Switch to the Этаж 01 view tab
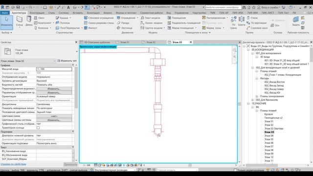The width and height of the screenshot is (313, 176). pos(125,43)
